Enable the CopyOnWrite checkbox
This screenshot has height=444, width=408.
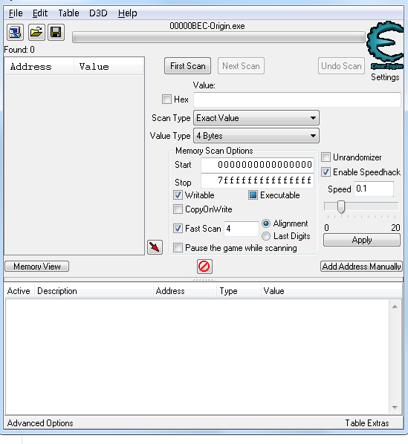[x=178, y=209]
